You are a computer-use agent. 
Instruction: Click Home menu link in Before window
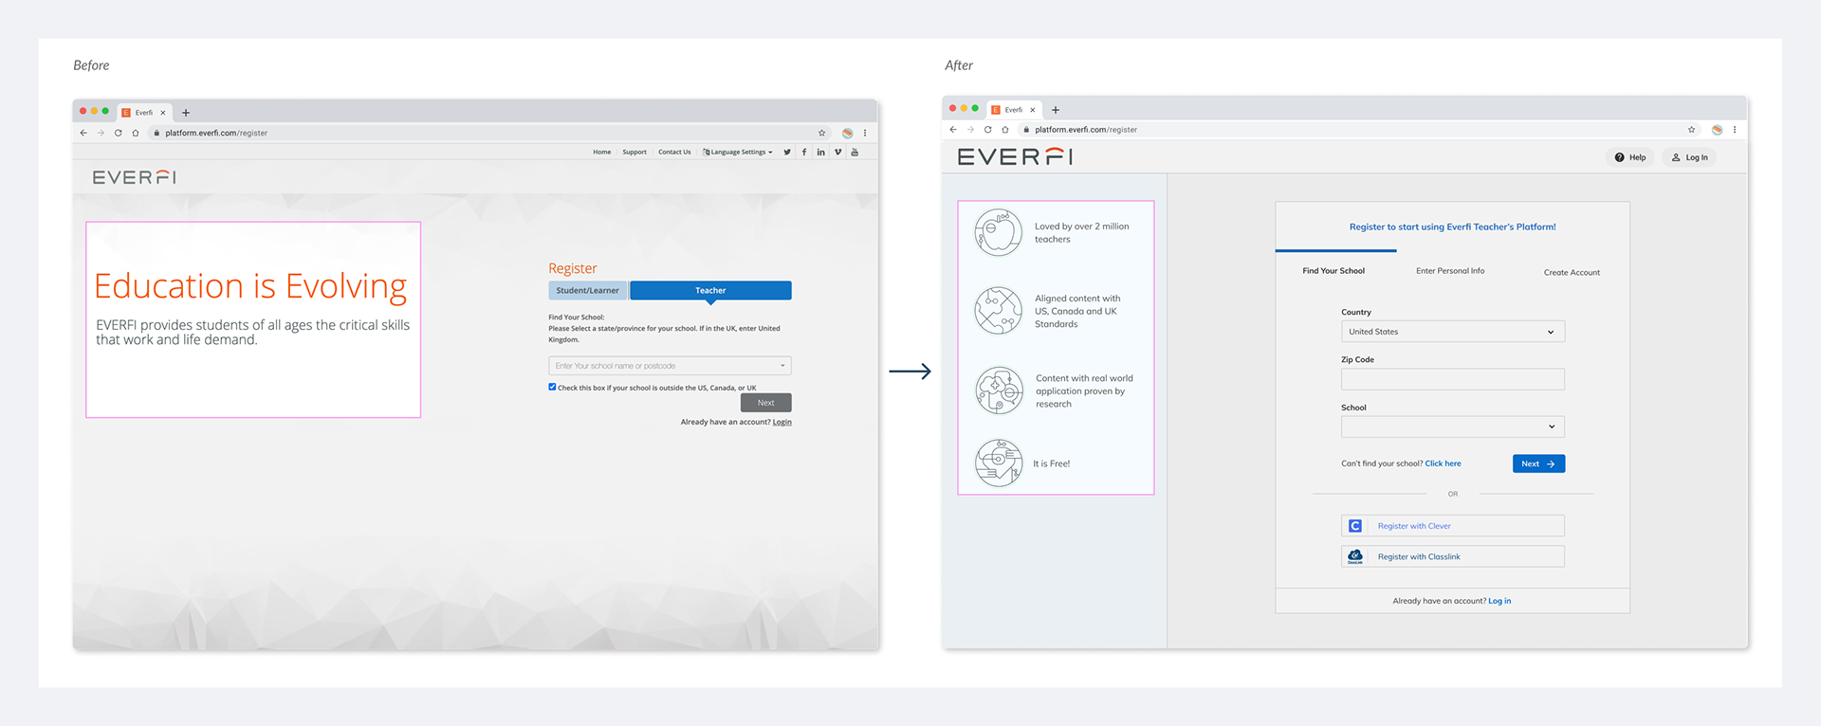[602, 152]
